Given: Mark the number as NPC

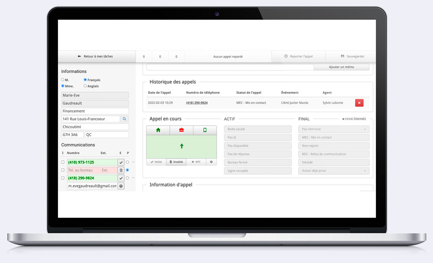Looking at the screenshot, I should click(x=196, y=162).
